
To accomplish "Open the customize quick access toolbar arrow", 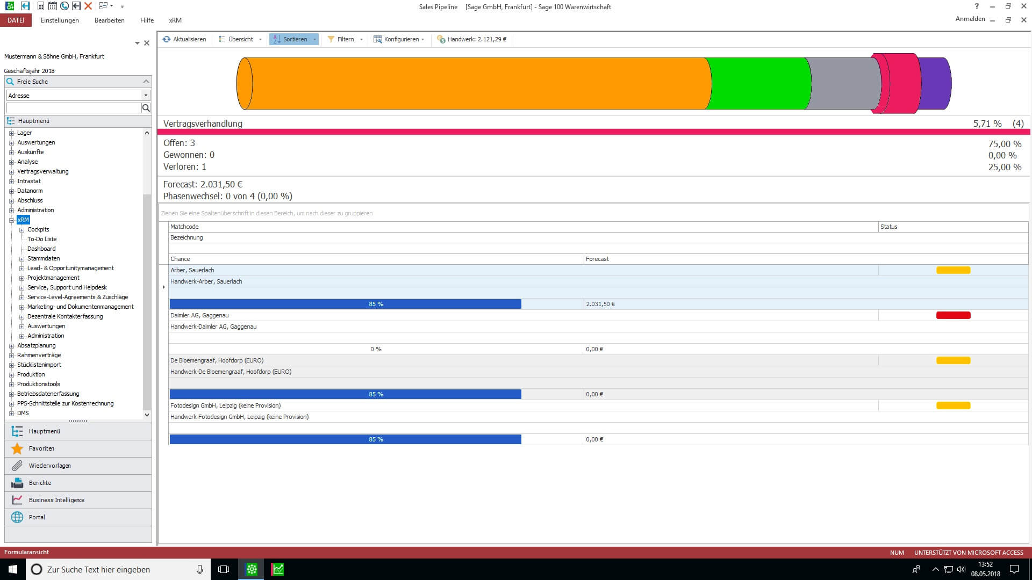I will click(x=122, y=6).
